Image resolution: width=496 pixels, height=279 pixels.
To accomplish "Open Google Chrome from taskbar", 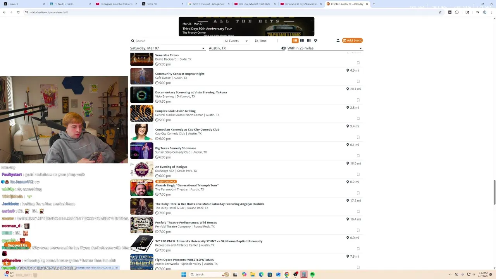I will [287, 274].
